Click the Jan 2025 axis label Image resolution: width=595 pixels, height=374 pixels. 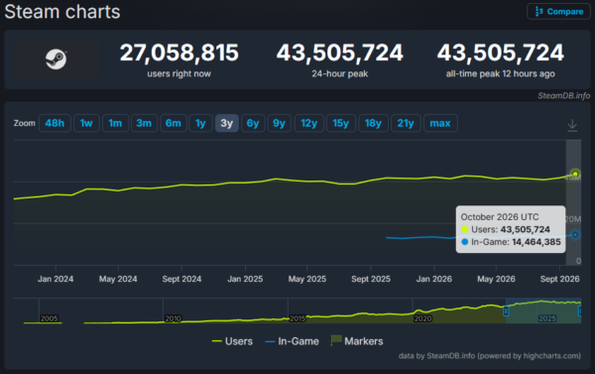[x=245, y=279]
